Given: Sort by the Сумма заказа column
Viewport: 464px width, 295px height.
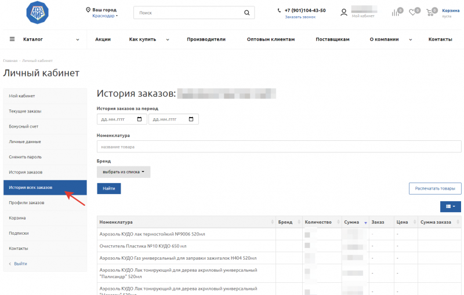Looking at the screenshot, I should pos(440,222).
